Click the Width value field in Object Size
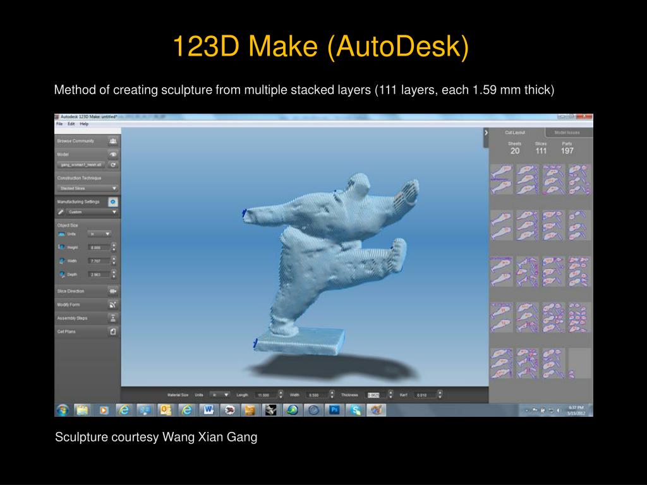 [x=99, y=261]
